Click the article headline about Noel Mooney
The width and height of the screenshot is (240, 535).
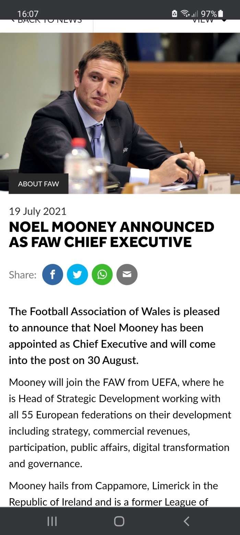click(111, 234)
